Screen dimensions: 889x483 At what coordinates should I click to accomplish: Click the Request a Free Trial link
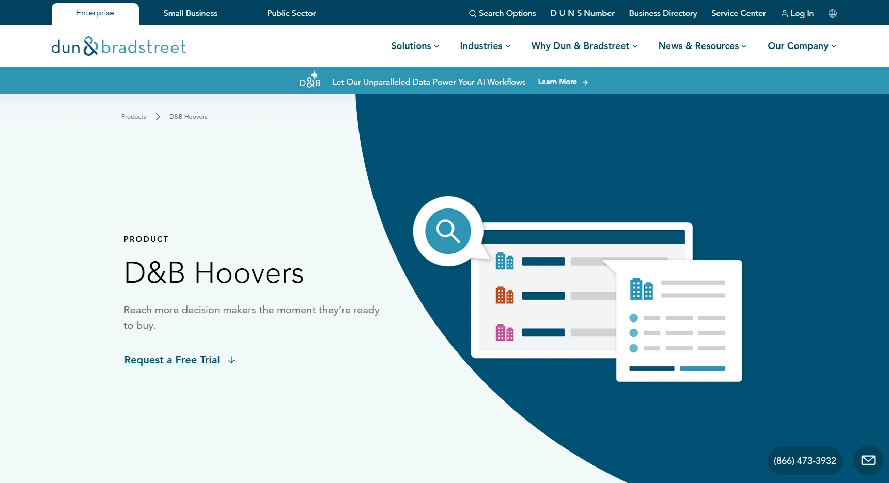[x=172, y=360]
